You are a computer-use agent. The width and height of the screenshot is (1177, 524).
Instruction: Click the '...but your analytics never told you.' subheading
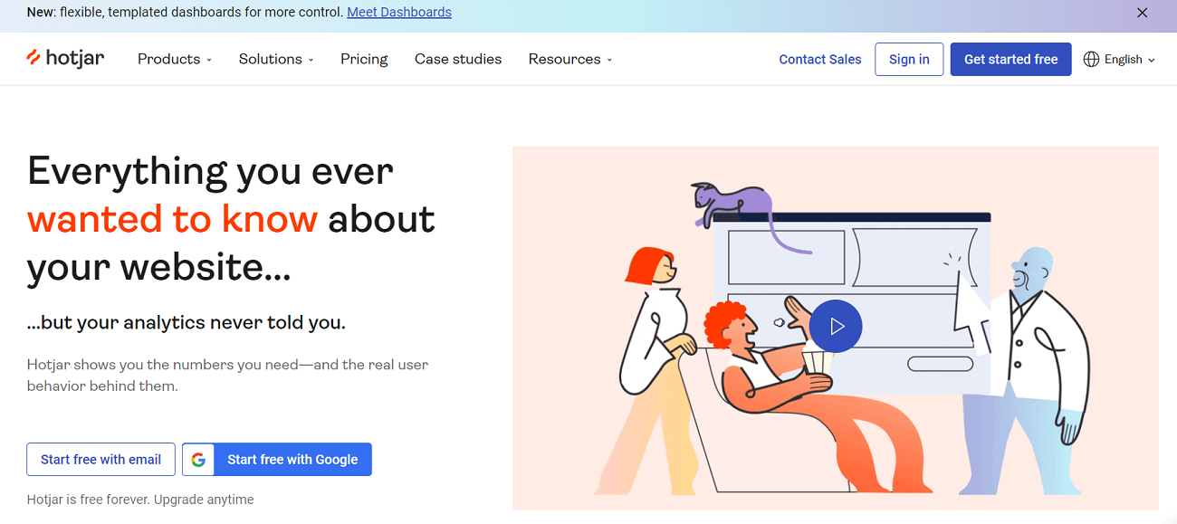coord(187,322)
